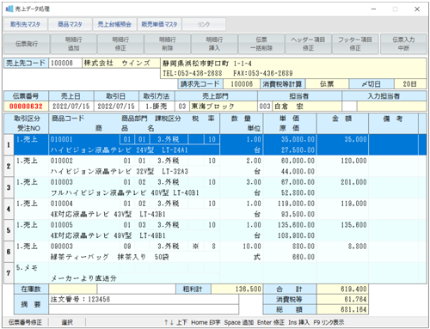The height and width of the screenshot is (329, 430).
Task: Click 明細行 削除 button
Action: tap(168, 44)
